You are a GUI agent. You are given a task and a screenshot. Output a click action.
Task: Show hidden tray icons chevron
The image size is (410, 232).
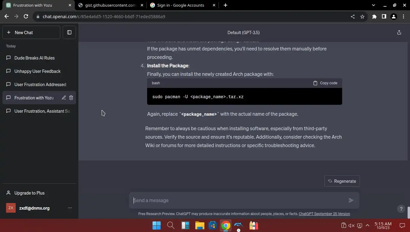[367, 225]
